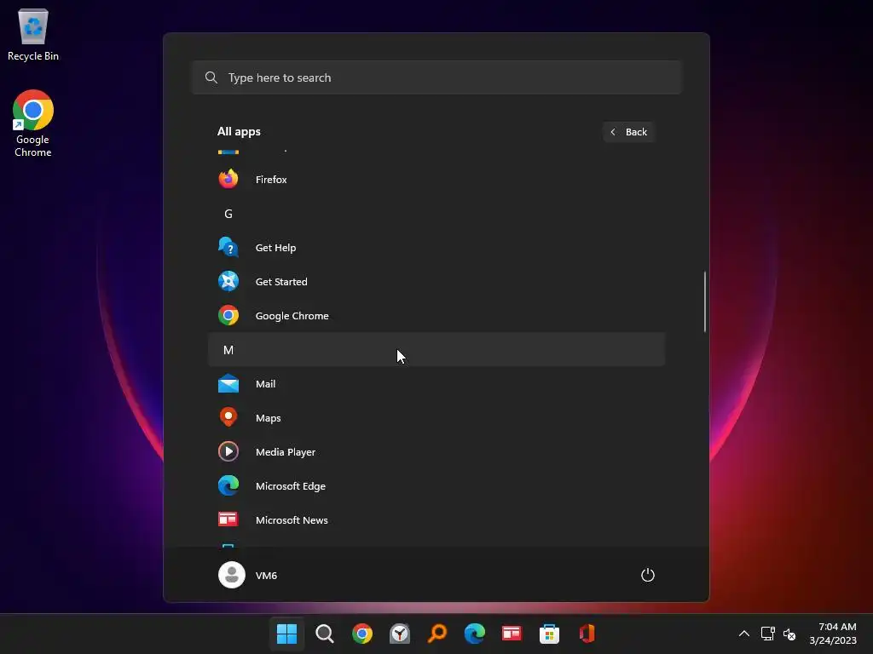
Task: Open Microsoft Store from the taskbar
Action: coord(549,634)
